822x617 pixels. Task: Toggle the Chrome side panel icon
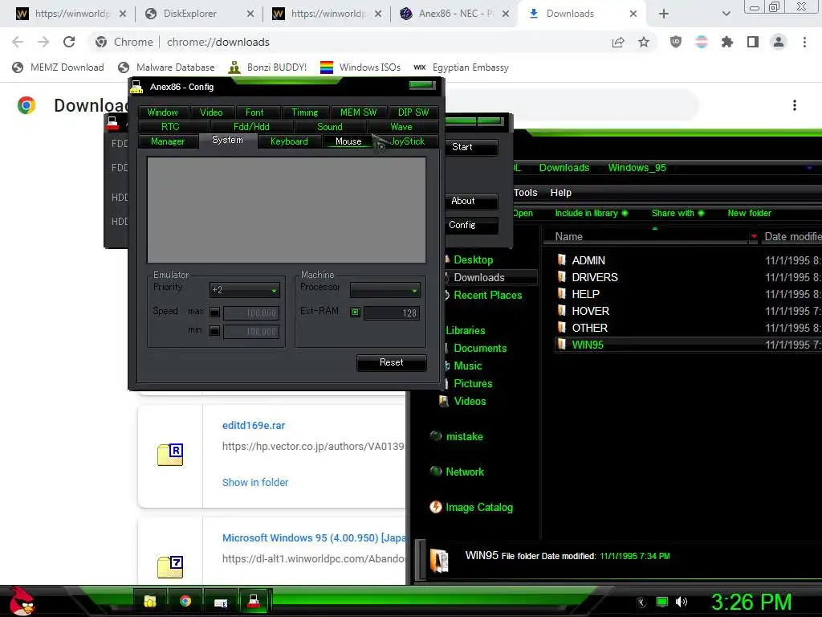coord(753,42)
